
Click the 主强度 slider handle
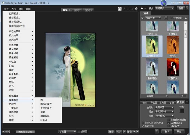[167, 96]
